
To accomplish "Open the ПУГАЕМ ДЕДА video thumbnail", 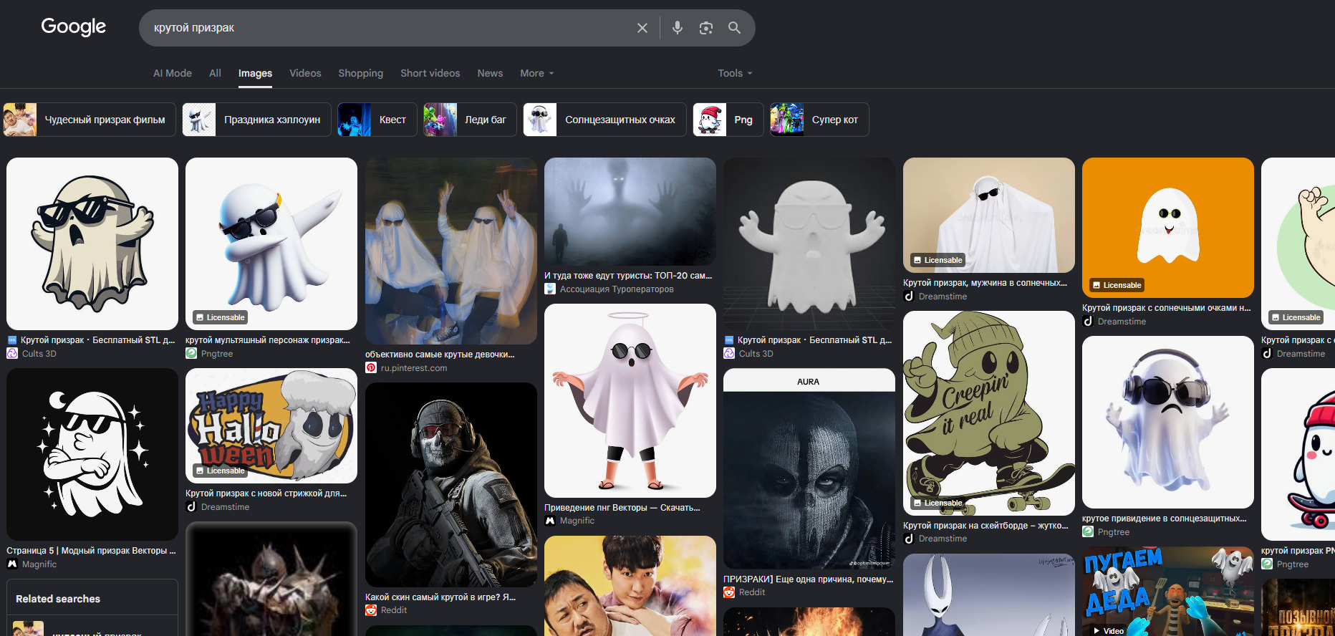I will (x=1168, y=592).
